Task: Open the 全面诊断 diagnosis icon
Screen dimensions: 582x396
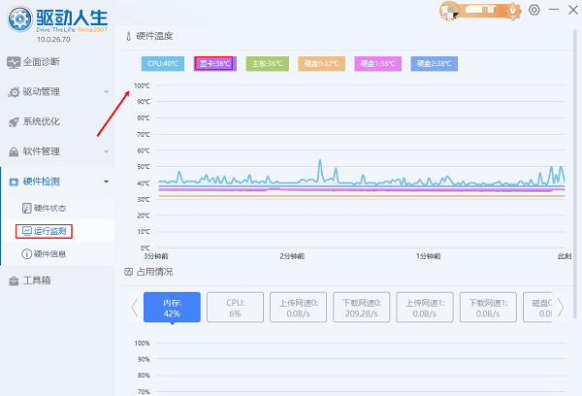Action: pyautogui.click(x=14, y=62)
